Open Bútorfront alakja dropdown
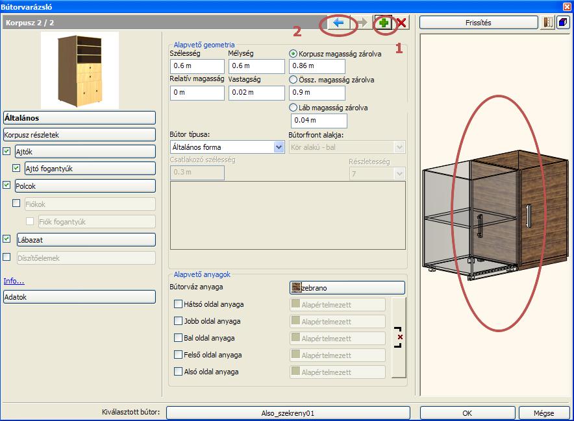 (x=347, y=147)
